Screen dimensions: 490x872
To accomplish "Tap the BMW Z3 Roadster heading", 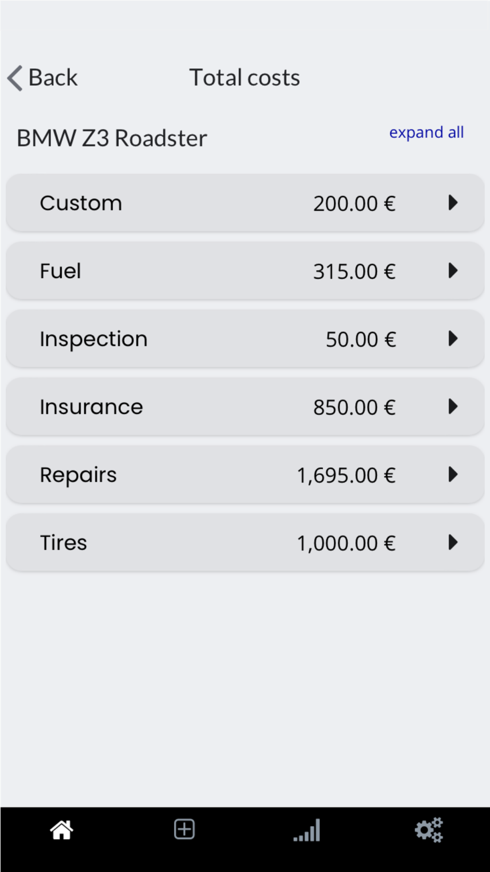I will click(x=112, y=138).
